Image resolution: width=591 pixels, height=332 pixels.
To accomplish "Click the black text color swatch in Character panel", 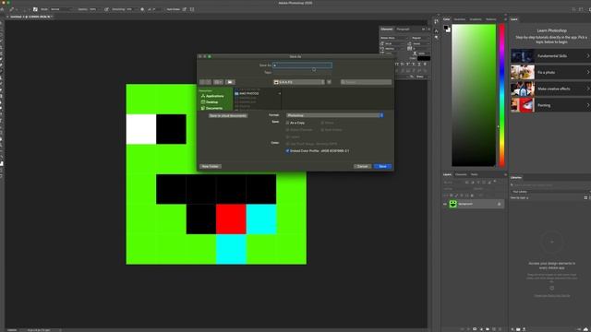I will [x=424, y=58].
